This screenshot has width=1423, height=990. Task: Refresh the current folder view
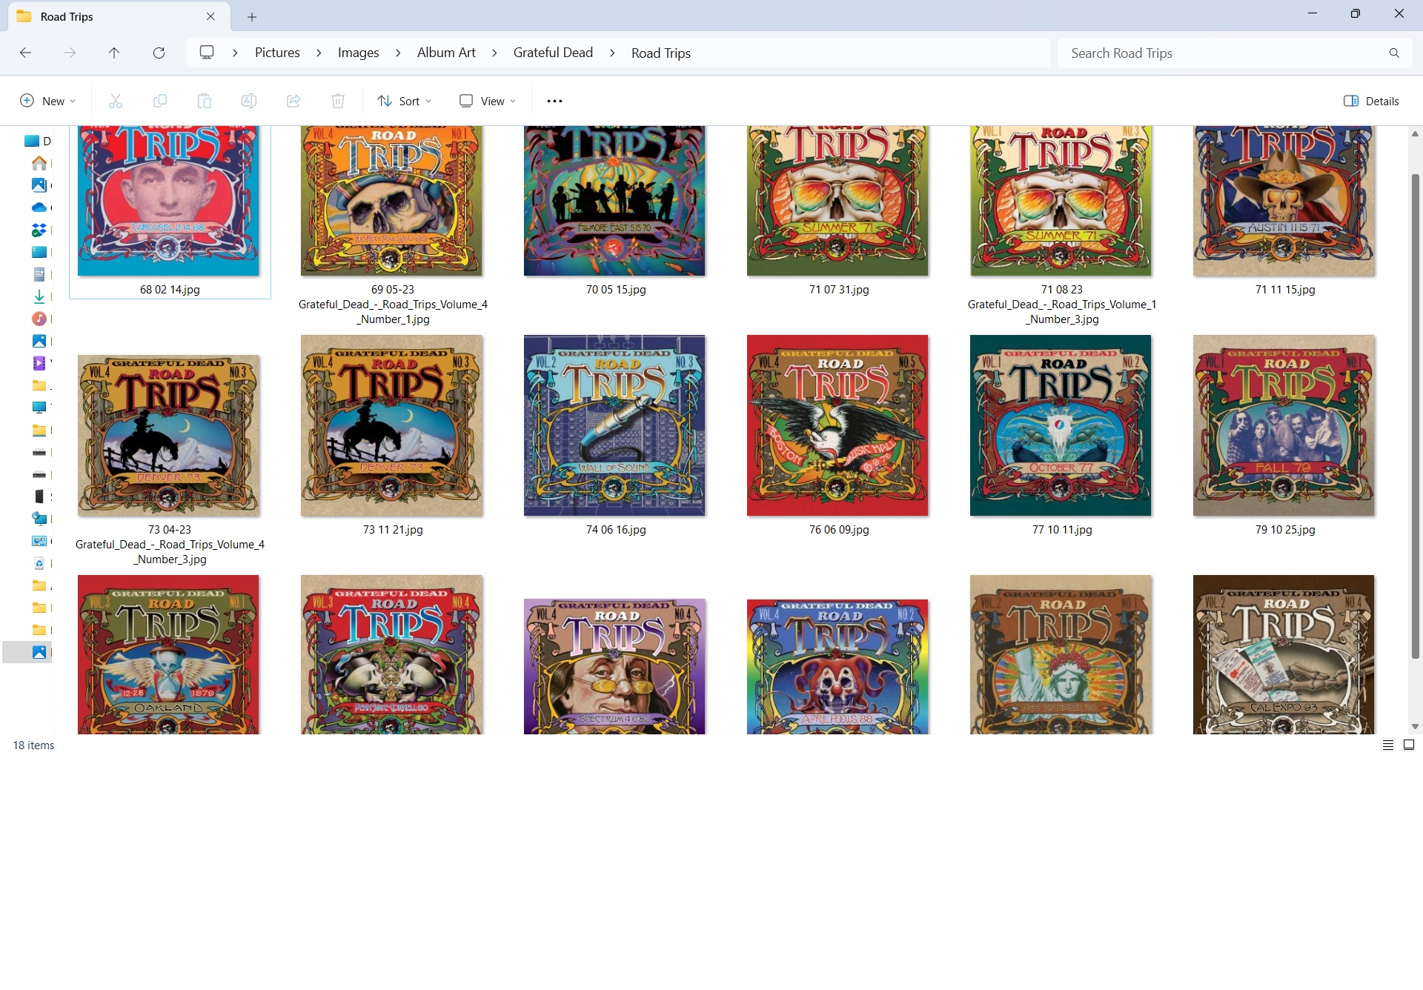(x=159, y=53)
